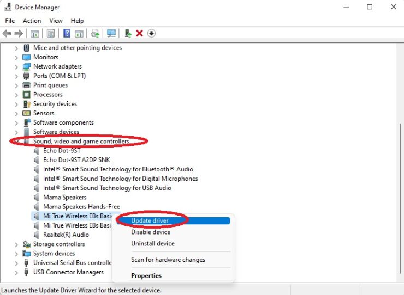Select Sound, video and game controllers label

tap(81, 142)
